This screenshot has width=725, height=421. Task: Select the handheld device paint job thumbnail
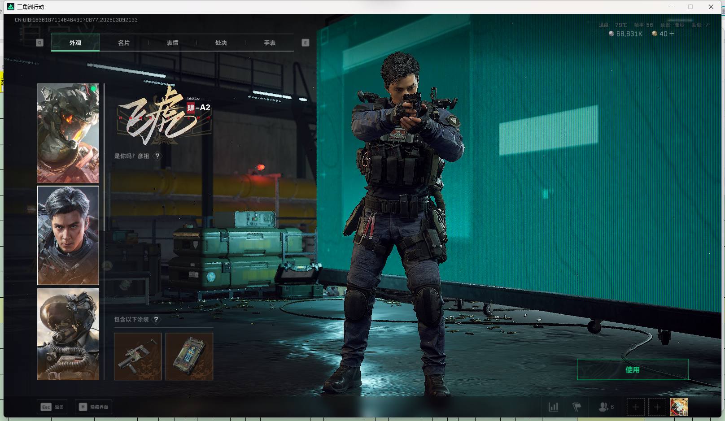point(189,356)
